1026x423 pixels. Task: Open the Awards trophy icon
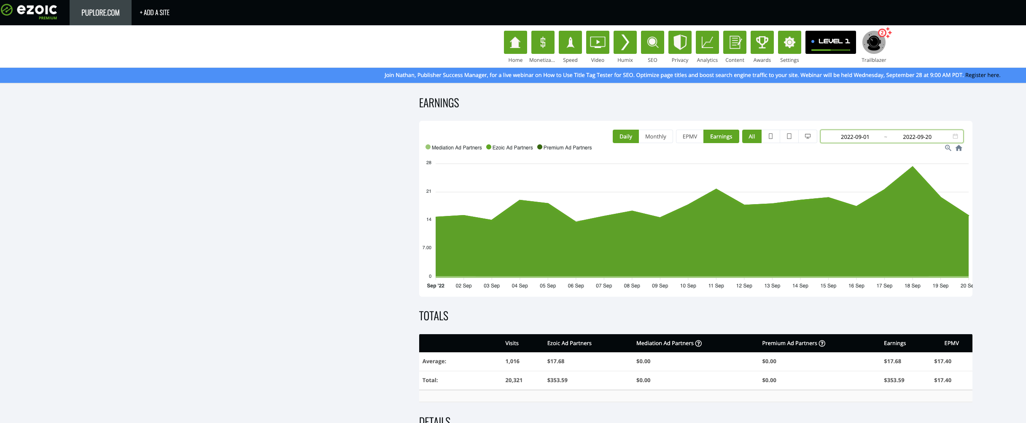[x=762, y=42]
